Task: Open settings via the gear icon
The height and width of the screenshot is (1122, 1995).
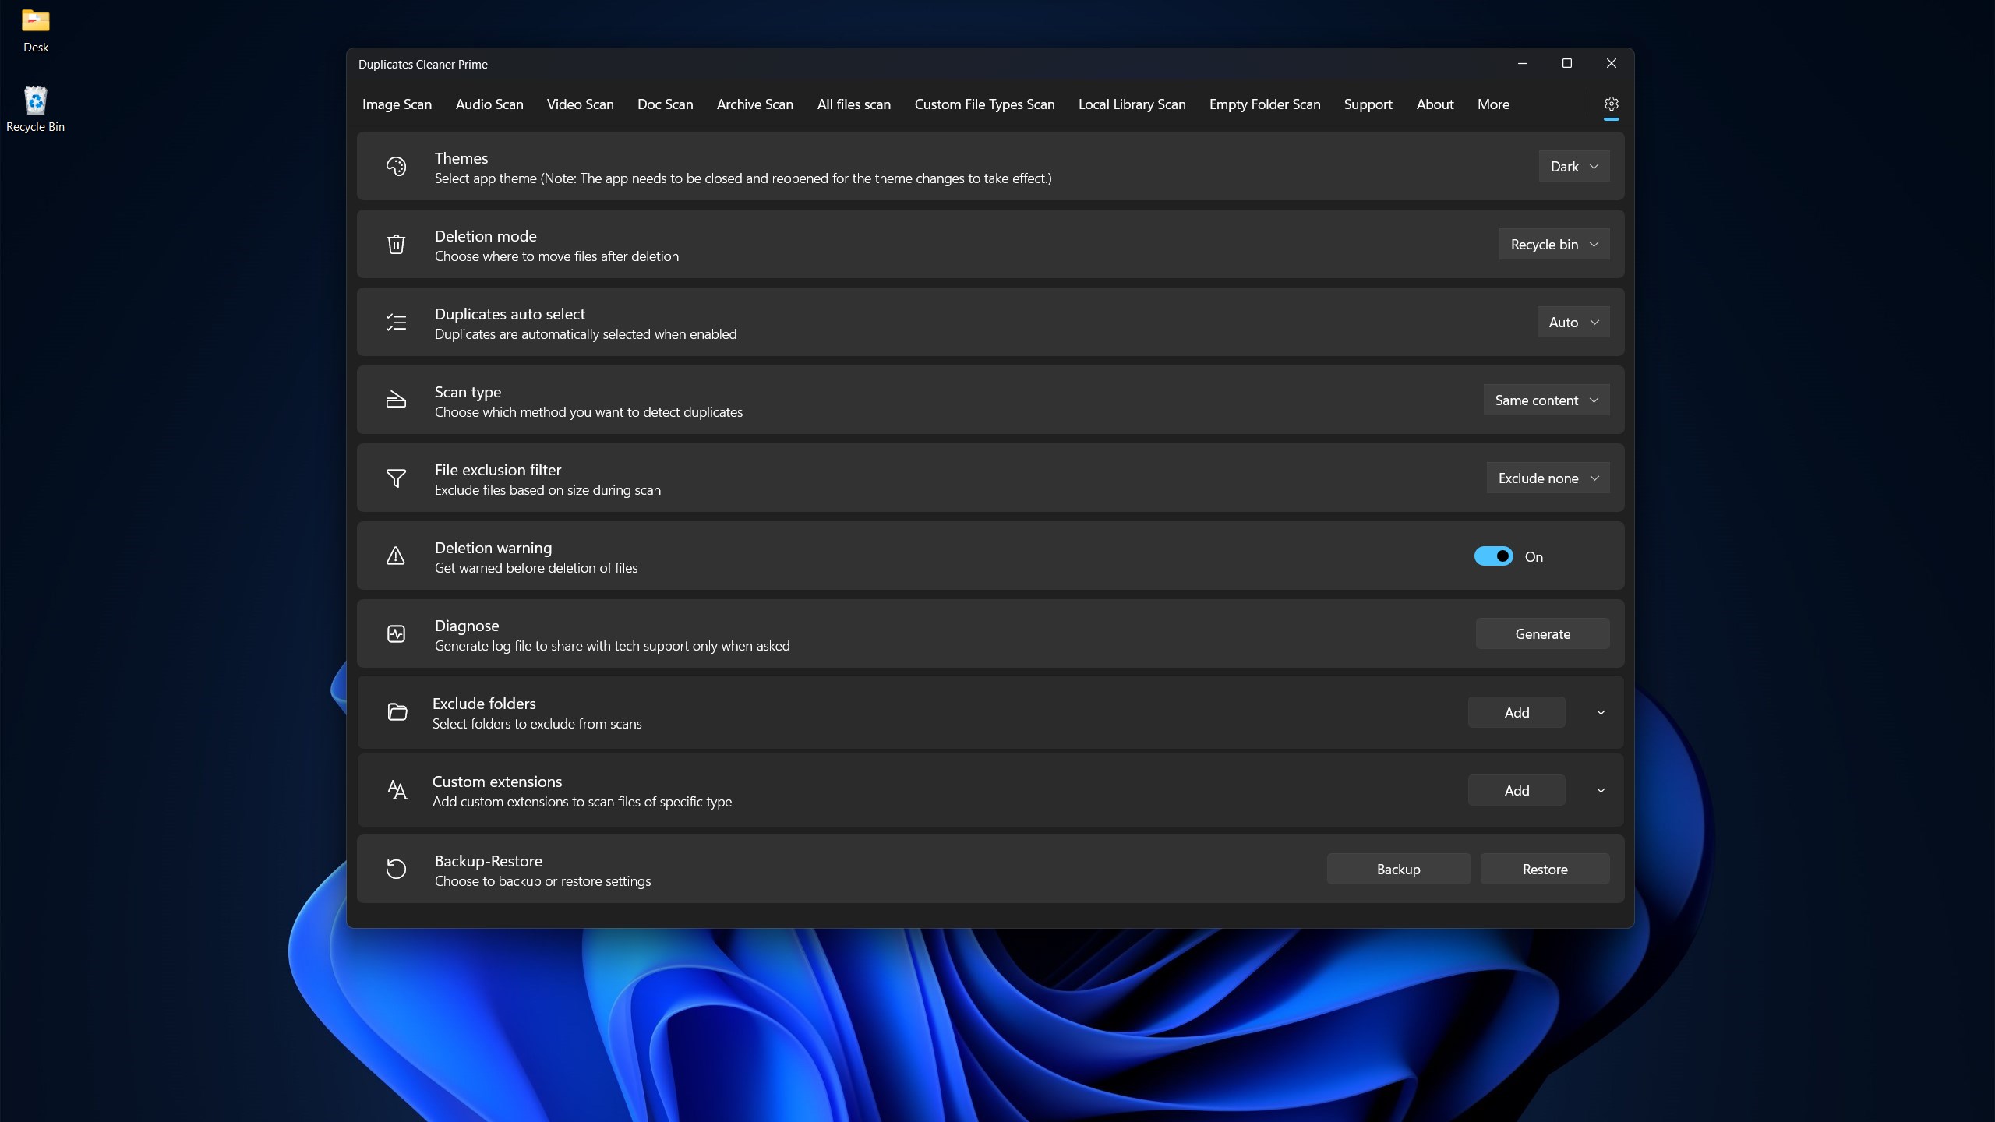Action: [1611, 104]
